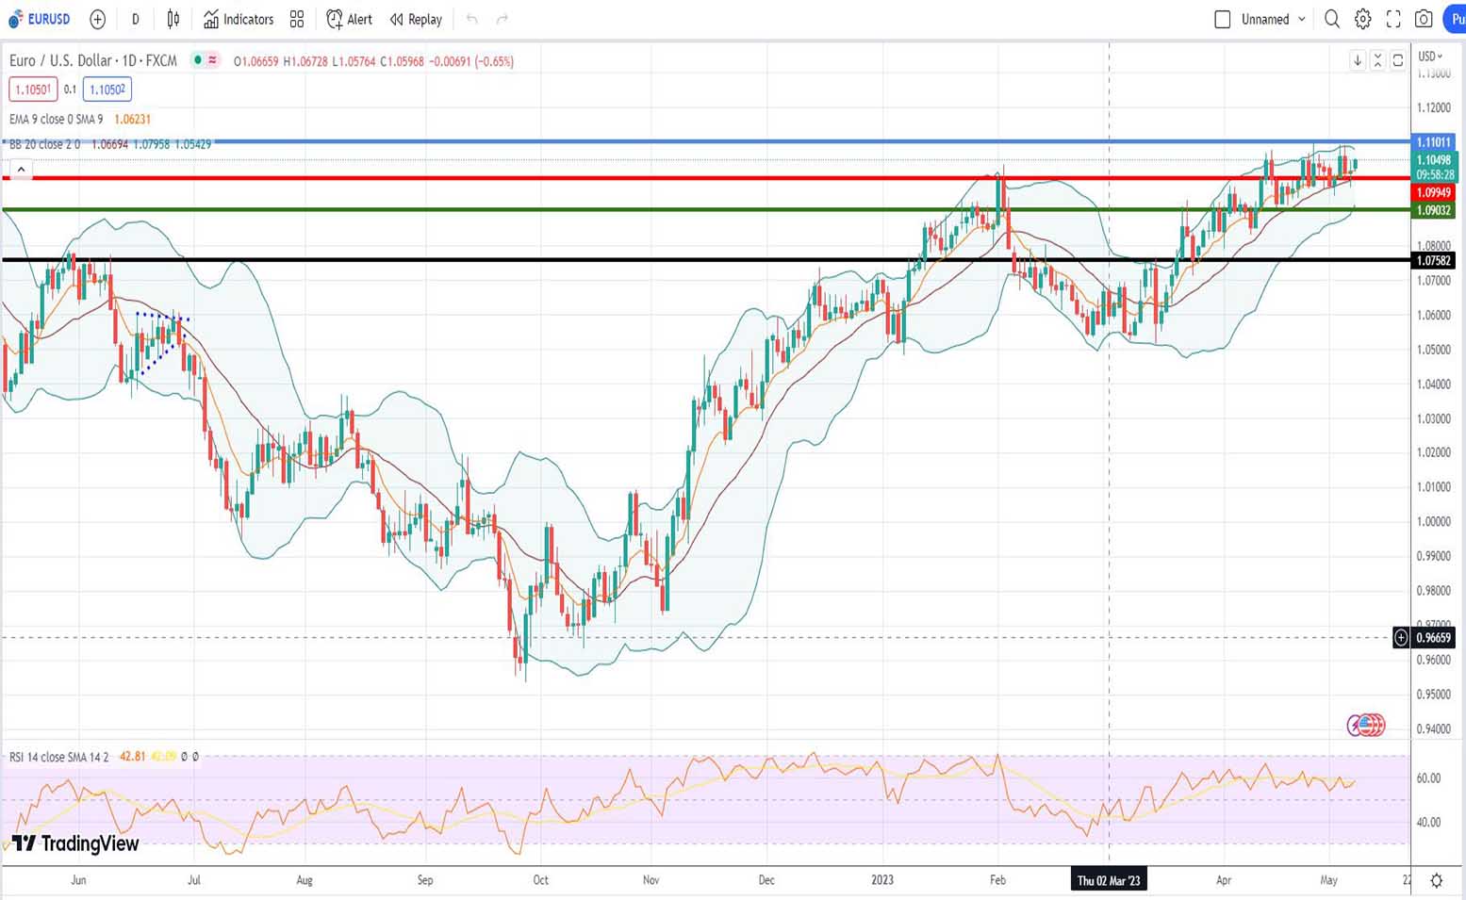The height and width of the screenshot is (900, 1466).
Task: Expand the Unnamed layout dropdown arrow
Action: [1302, 19]
